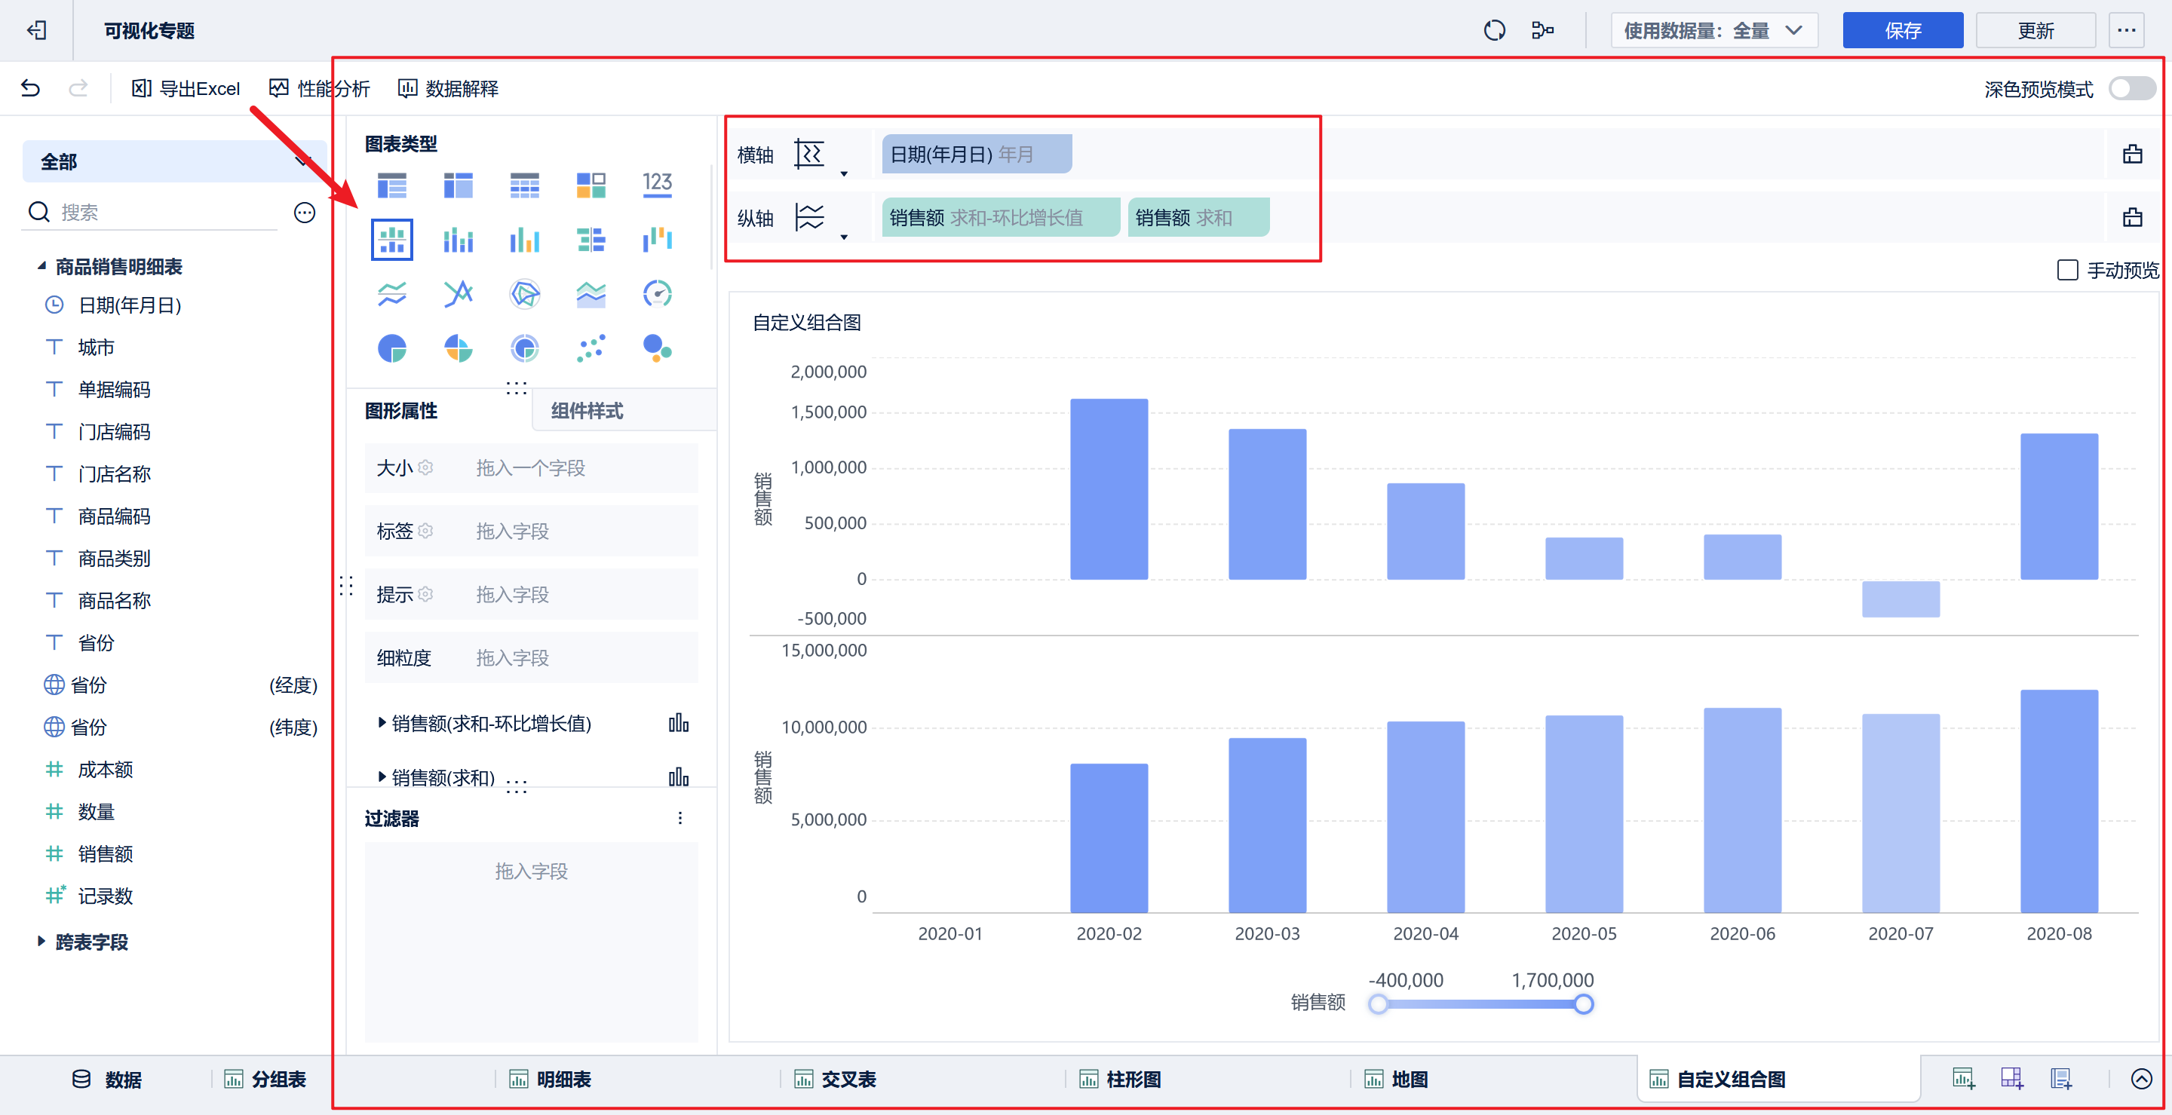The width and height of the screenshot is (2172, 1115).
Task: Select the gauge dashboard chart type icon
Action: pyautogui.click(x=657, y=293)
